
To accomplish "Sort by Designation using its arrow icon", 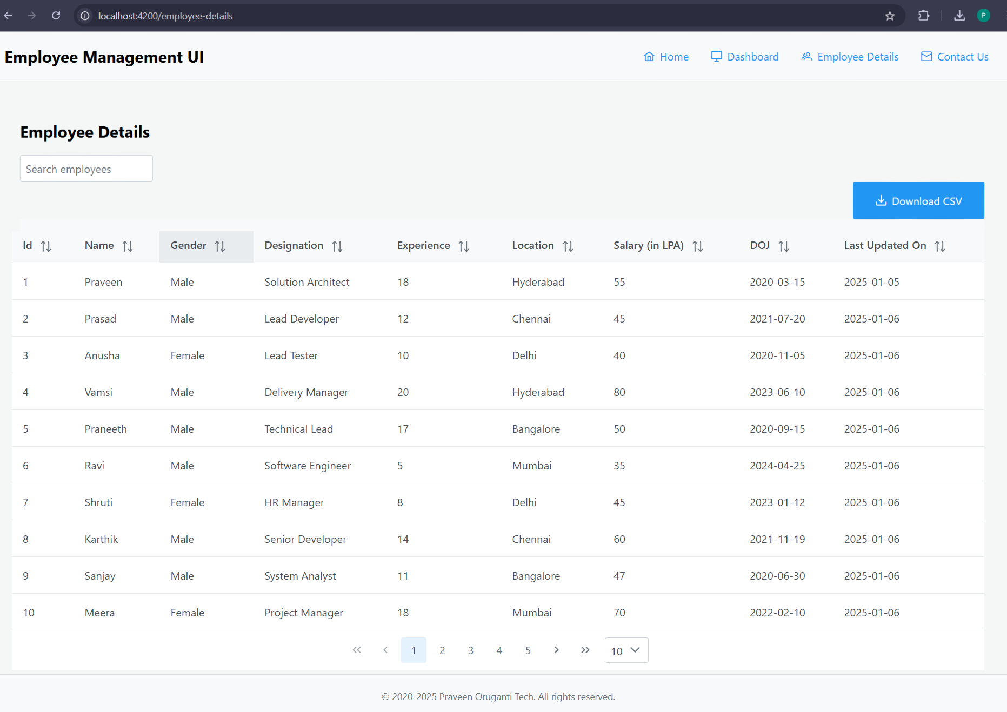I will 337,246.
